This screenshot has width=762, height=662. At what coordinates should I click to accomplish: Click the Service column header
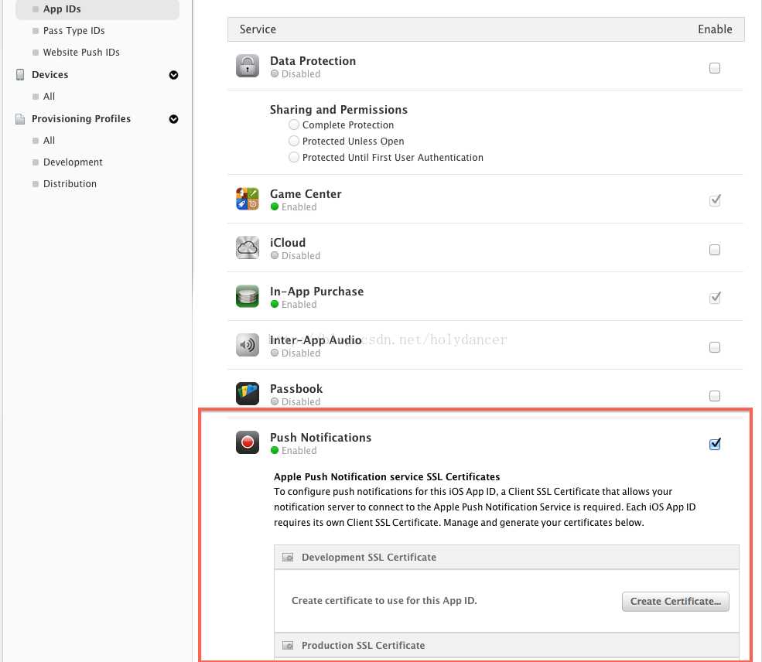(258, 29)
